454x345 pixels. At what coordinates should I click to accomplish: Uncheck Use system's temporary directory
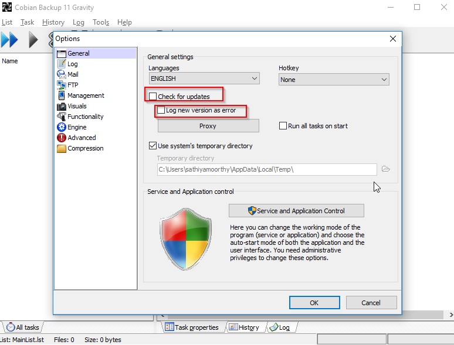click(153, 146)
